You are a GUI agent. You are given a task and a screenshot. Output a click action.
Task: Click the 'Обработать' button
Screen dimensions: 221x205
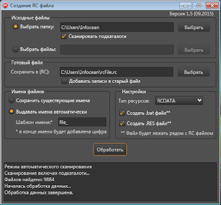pyautogui.click(x=110, y=150)
